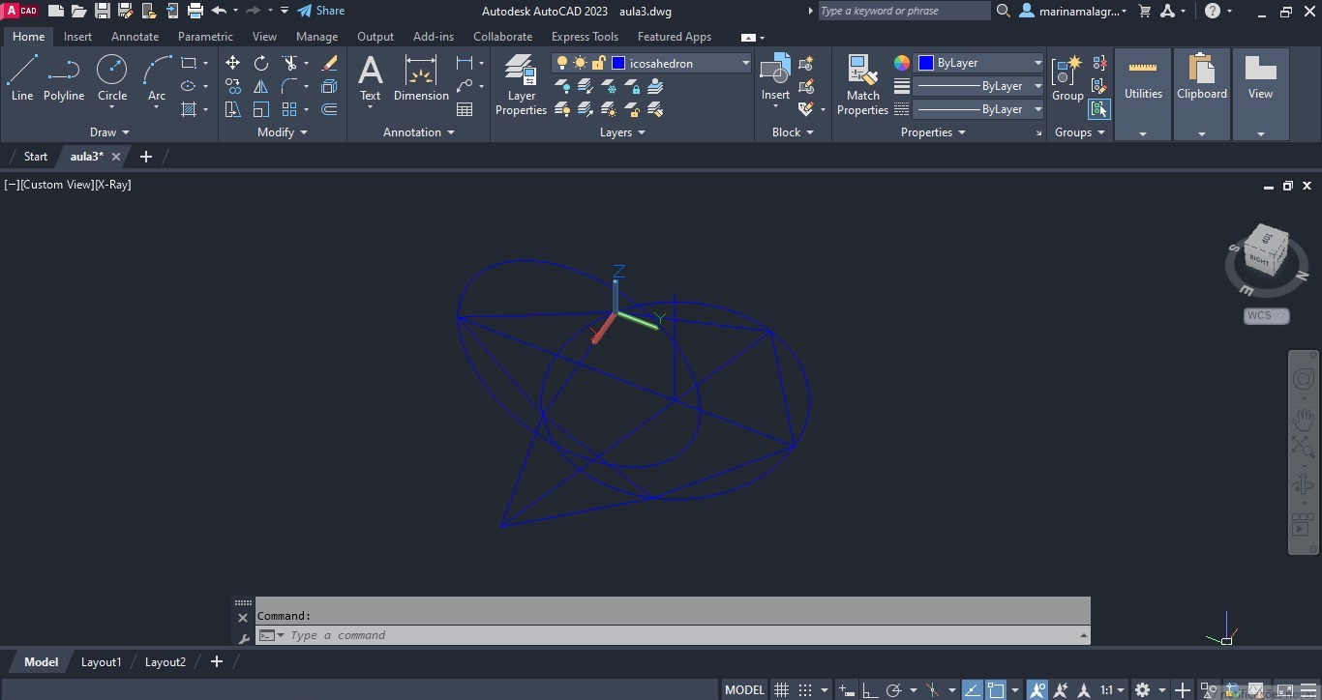Click the X-Ray visual style label
Viewport: 1322px width, 700px height.
point(113,185)
